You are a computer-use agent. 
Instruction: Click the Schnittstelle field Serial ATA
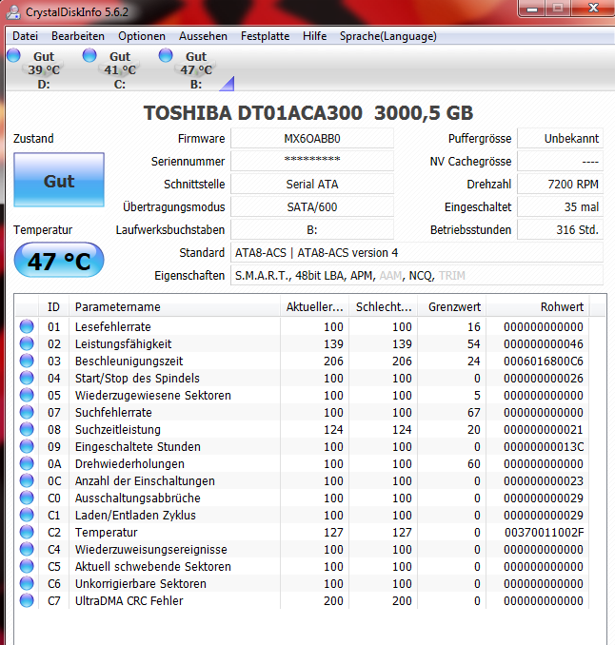pos(312,185)
